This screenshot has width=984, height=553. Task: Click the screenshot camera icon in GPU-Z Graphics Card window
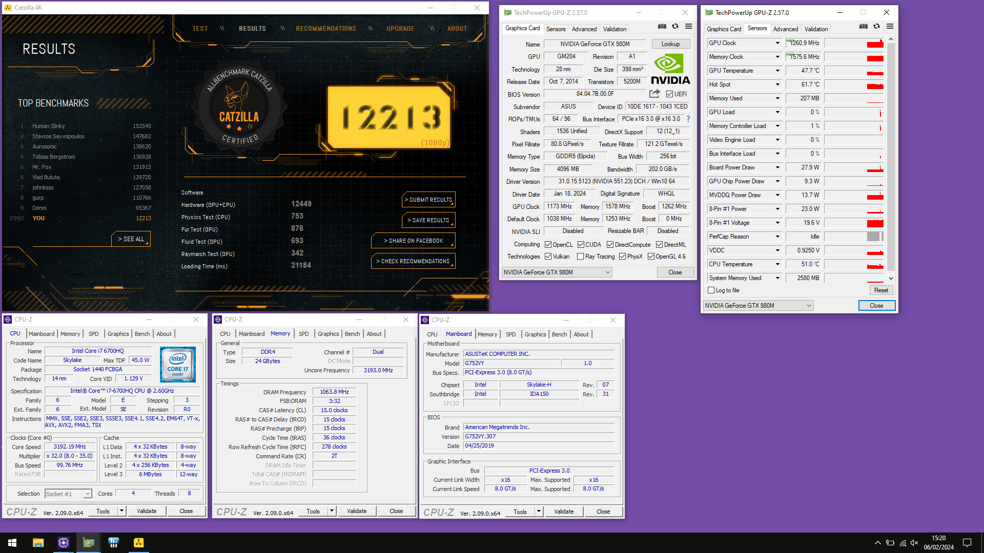click(662, 26)
